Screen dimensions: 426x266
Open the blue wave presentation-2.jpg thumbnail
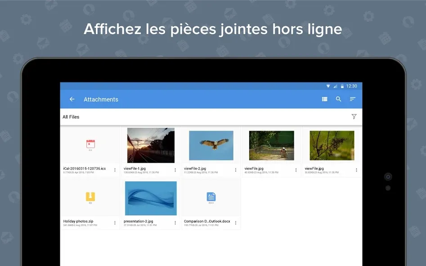point(151,199)
